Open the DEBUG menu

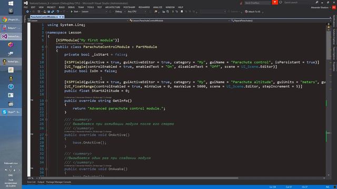coord(72,7)
